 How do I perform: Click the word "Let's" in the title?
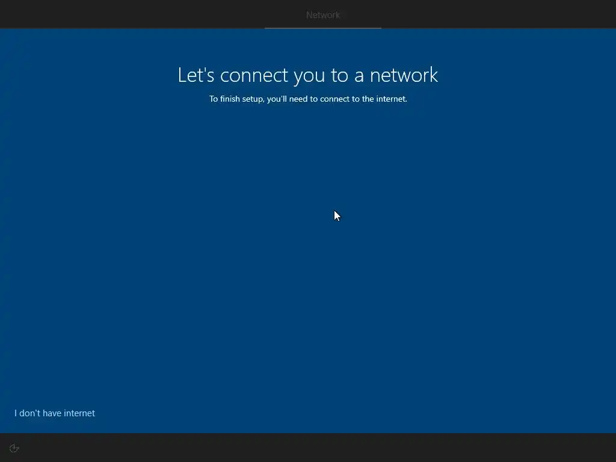click(196, 75)
